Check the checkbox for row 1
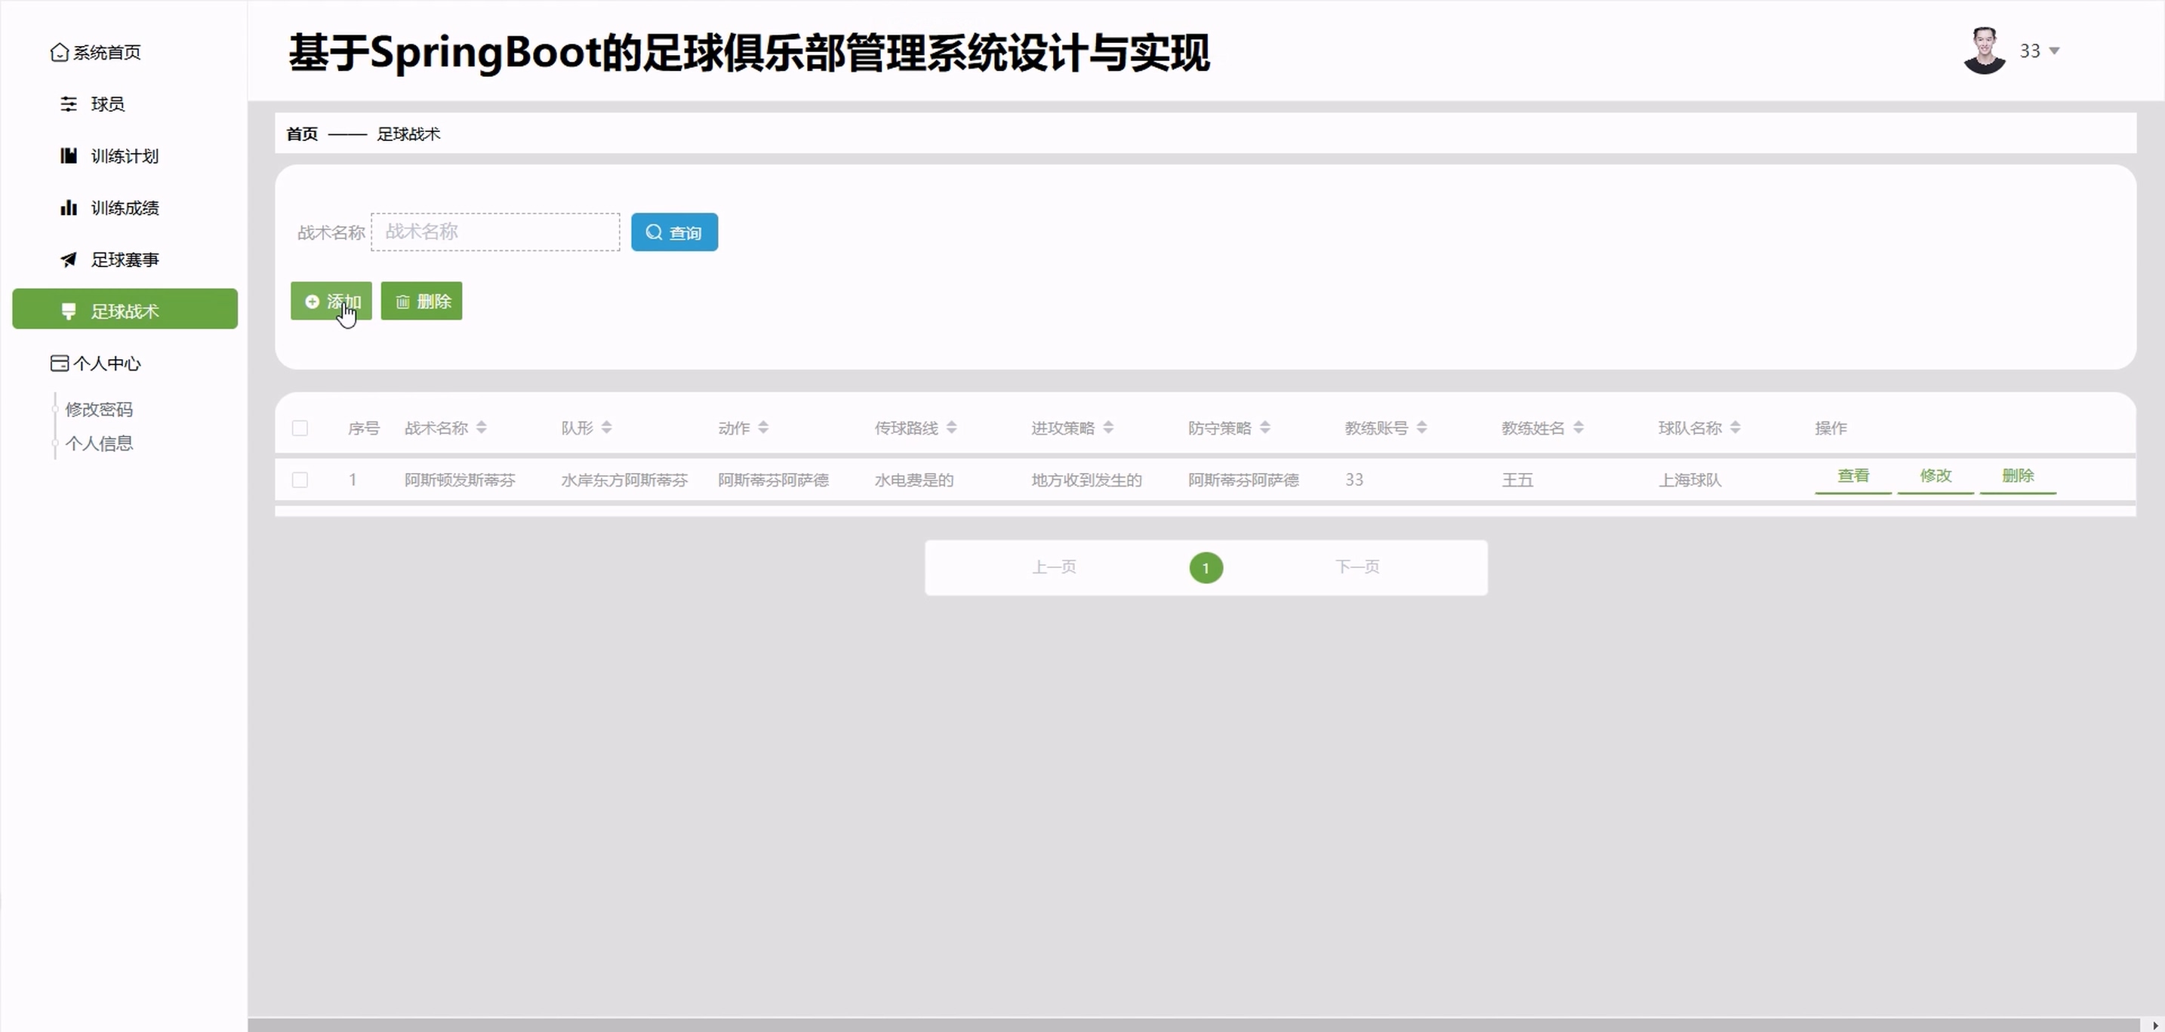Screen dimensions: 2165x1032 [300, 481]
